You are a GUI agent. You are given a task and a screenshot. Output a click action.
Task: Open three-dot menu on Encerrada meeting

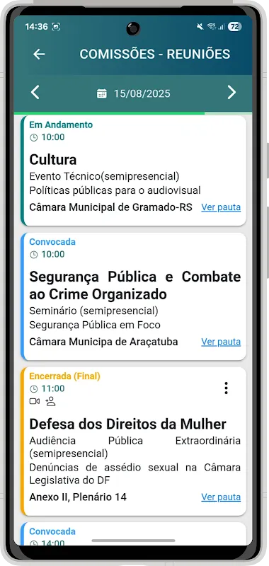point(226,388)
